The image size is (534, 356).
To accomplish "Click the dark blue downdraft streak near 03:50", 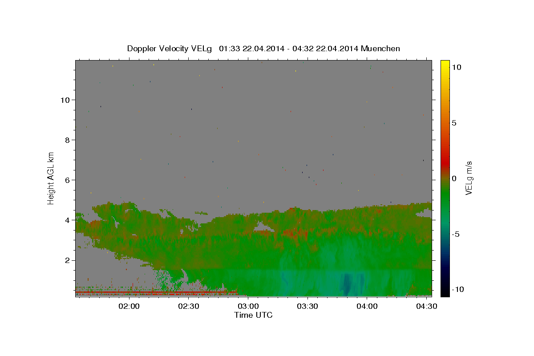I will point(346,283).
